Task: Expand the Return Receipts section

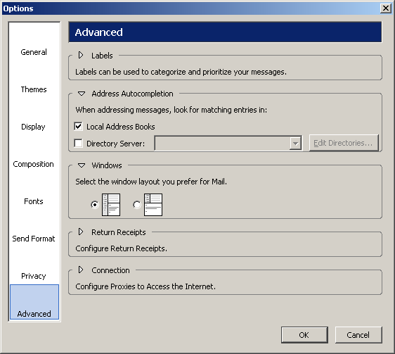Action: point(81,232)
